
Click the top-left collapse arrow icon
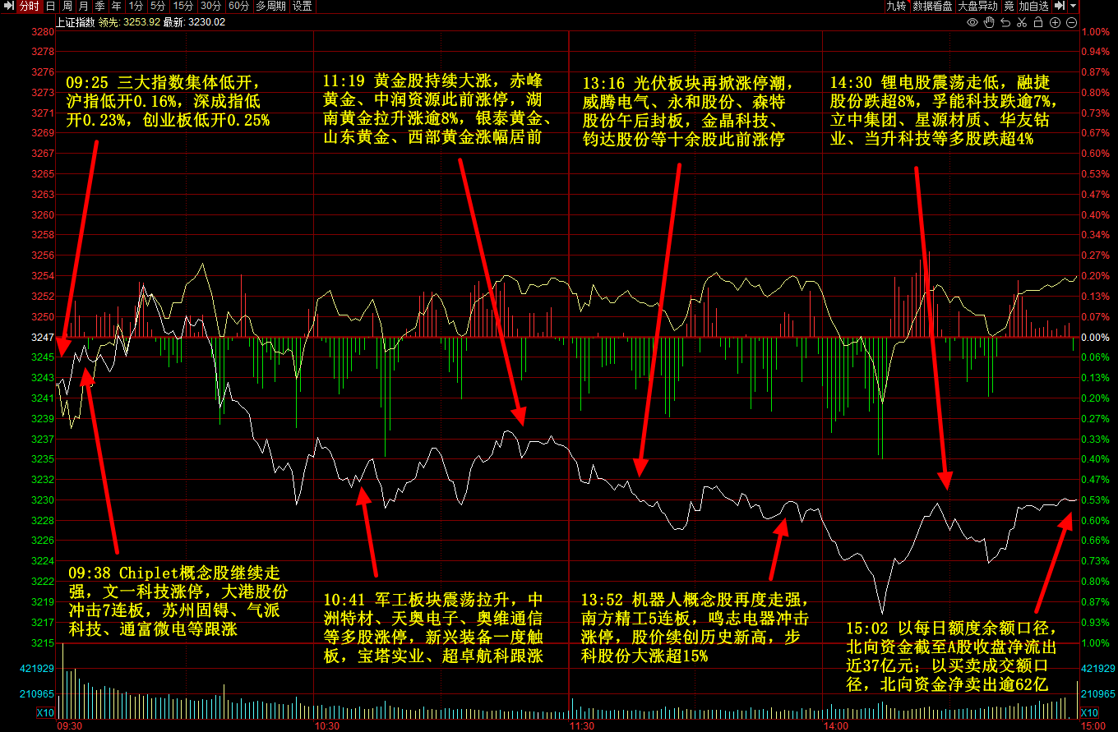point(8,6)
